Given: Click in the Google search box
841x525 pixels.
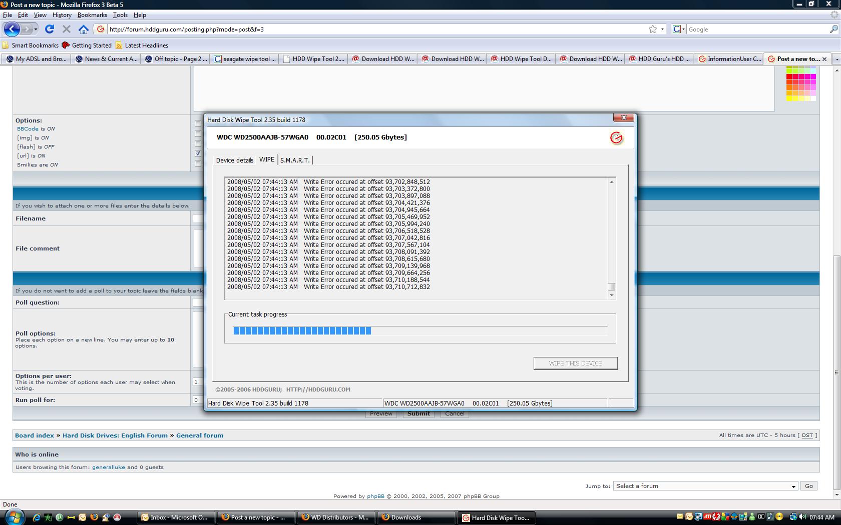Looking at the screenshot, I should click(757, 29).
